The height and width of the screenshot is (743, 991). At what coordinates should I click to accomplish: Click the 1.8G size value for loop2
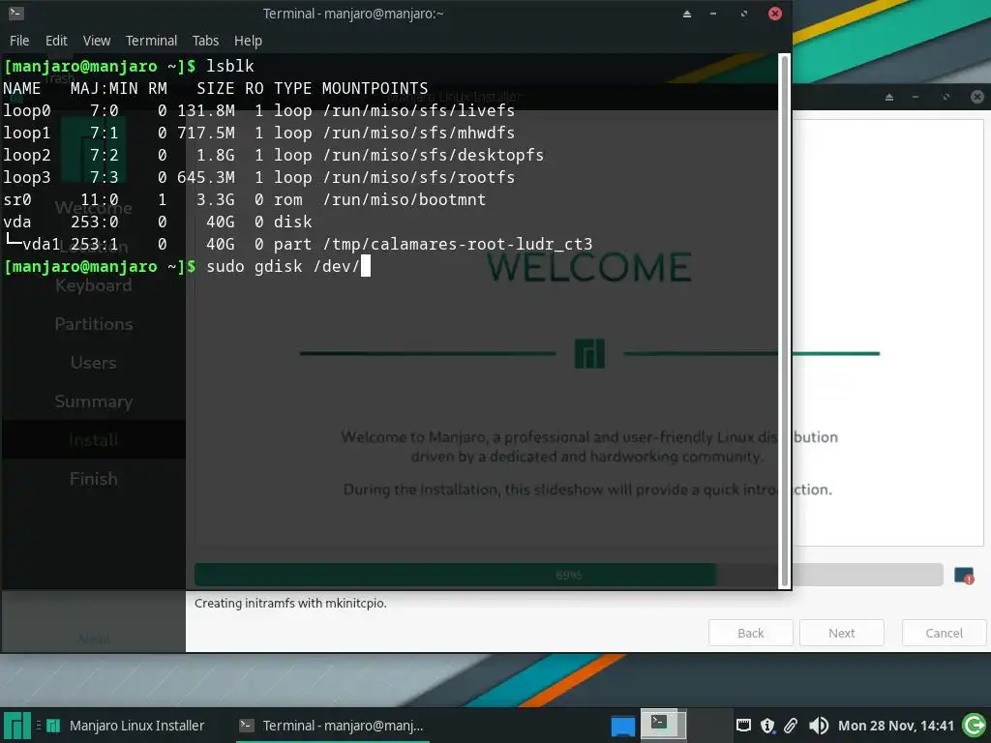216,155
